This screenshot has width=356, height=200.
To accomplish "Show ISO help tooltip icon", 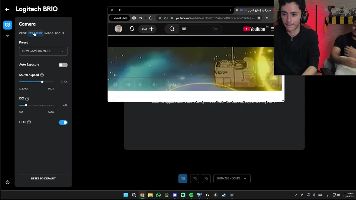I will click(27, 99).
